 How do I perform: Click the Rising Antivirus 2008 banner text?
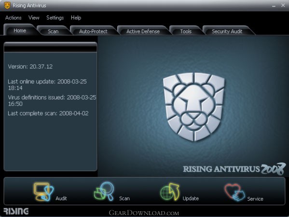[234, 169]
